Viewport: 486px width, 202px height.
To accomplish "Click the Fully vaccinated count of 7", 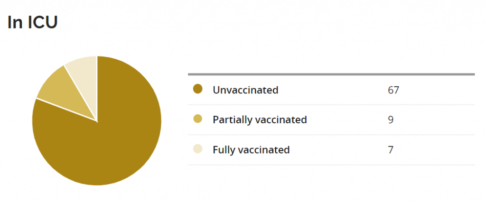I will (391, 150).
